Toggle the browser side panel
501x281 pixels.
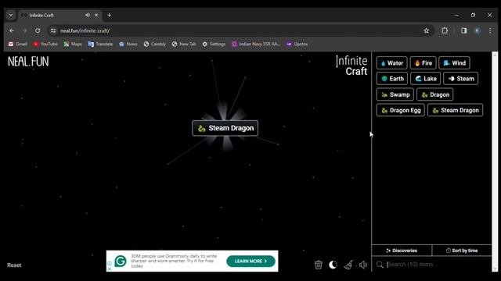463,30
